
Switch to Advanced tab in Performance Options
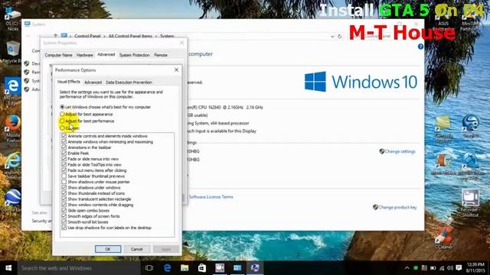coord(93,82)
